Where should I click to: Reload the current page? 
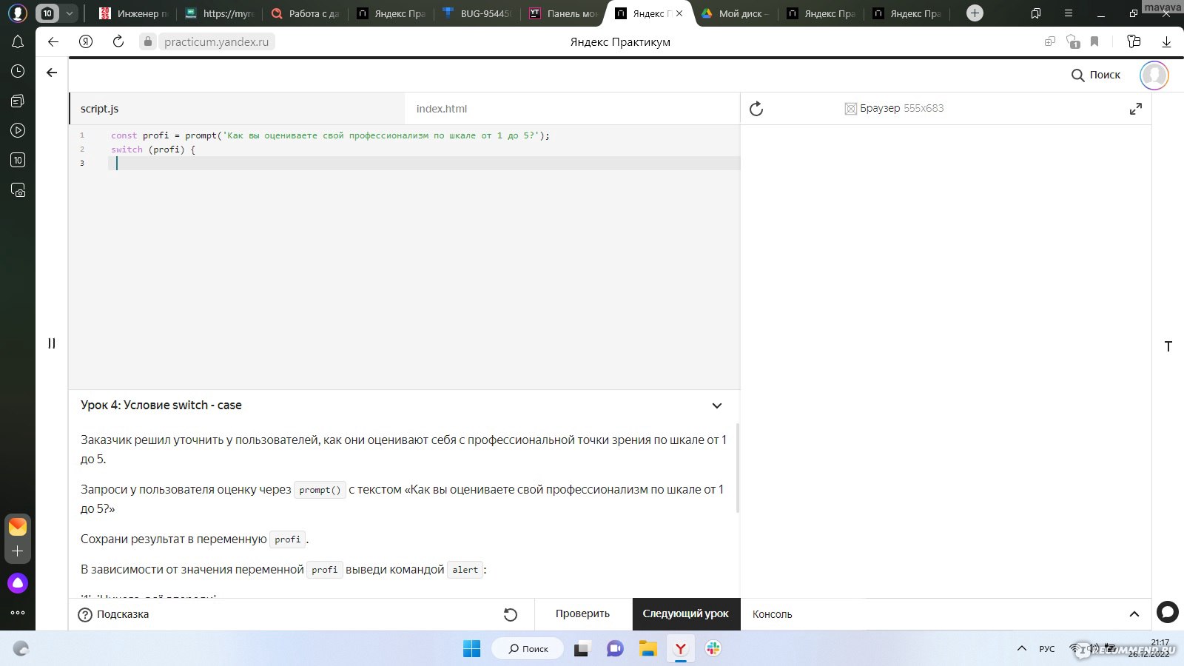coord(118,42)
